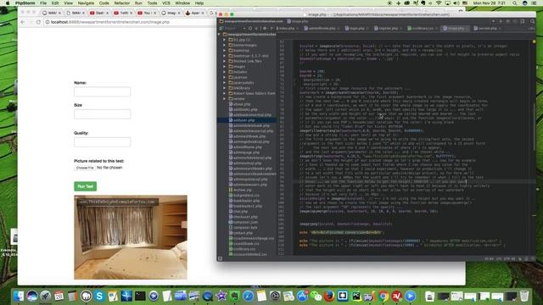Select adduser.php in project tree
Image resolution: width=543 pixels, height=305 pixels.
[244, 120]
